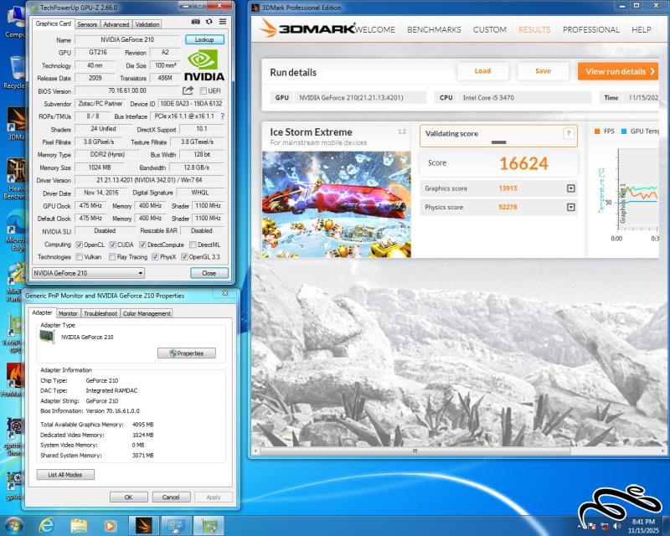
Task: Click the NVIDIA logo in GPU-Z
Action: coord(205,65)
